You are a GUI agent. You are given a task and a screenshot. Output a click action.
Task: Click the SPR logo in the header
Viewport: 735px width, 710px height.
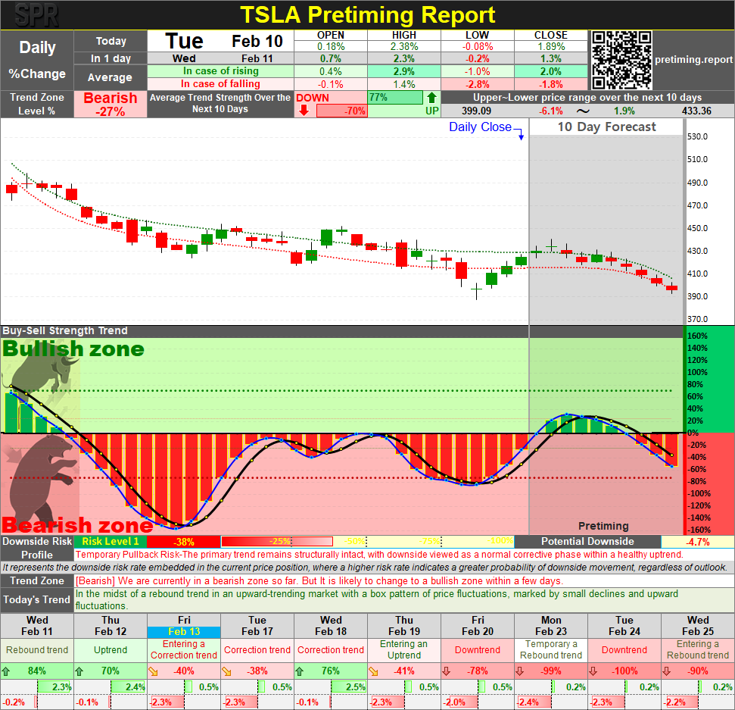36,15
